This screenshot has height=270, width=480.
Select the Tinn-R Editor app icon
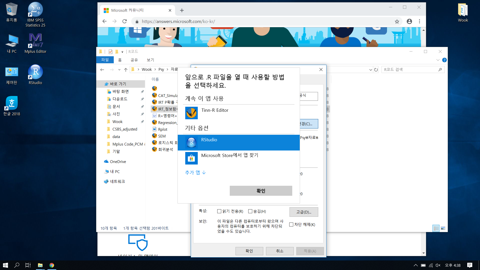pos(191,113)
